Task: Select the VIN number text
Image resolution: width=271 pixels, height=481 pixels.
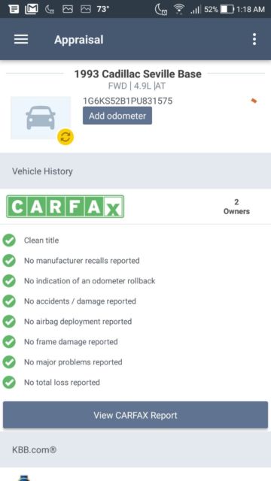Action: (127, 101)
